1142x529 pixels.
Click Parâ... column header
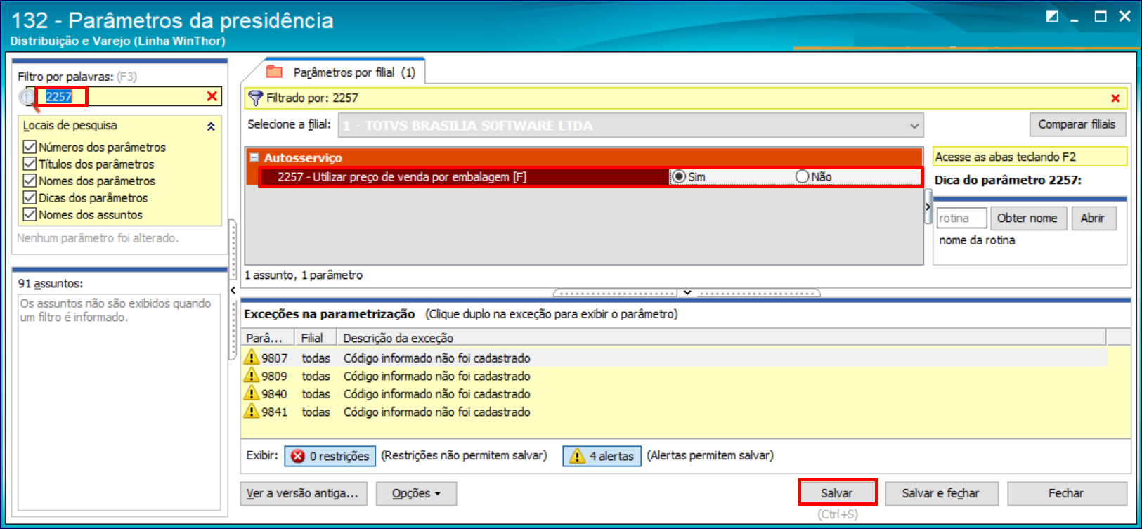[266, 338]
